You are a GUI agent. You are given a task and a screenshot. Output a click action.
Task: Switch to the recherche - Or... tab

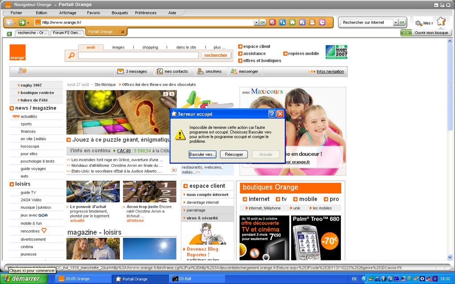click(x=32, y=33)
